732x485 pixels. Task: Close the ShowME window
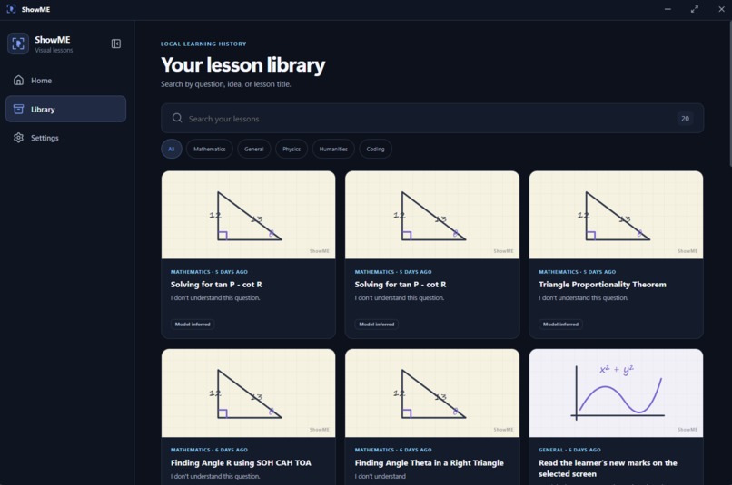(x=721, y=9)
